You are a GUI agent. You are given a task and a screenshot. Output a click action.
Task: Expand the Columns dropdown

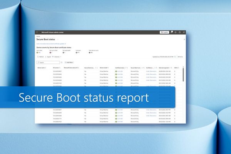pyautogui.click(x=57, y=57)
